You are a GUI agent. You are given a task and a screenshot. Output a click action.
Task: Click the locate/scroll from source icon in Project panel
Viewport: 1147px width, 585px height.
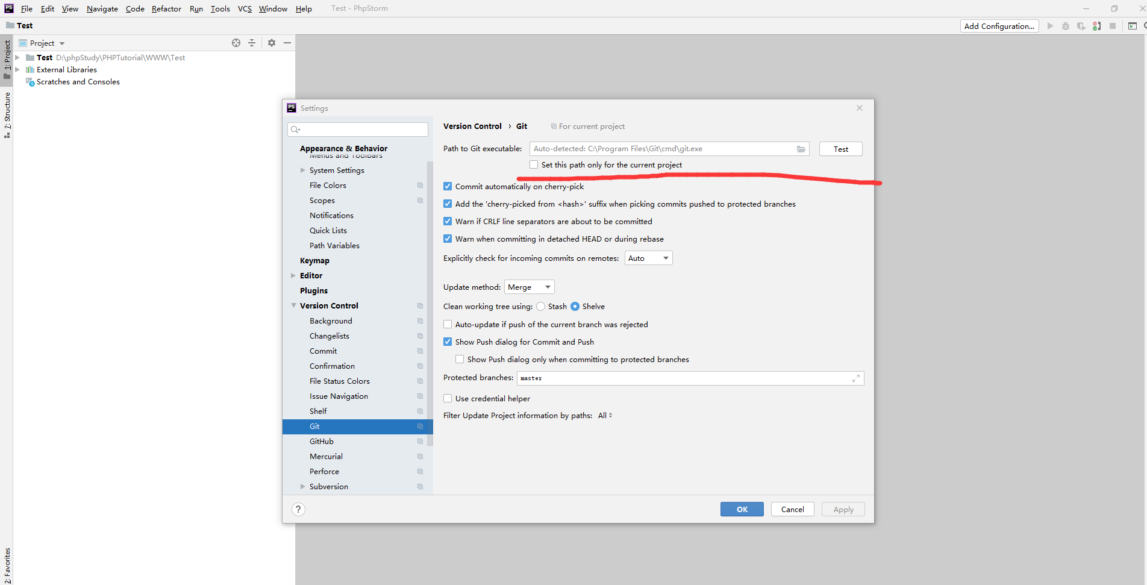(236, 43)
